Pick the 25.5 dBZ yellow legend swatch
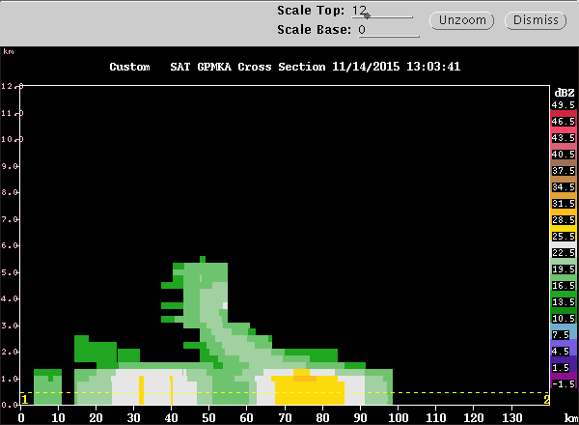Screen dimensions: 579x425 click(564, 236)
